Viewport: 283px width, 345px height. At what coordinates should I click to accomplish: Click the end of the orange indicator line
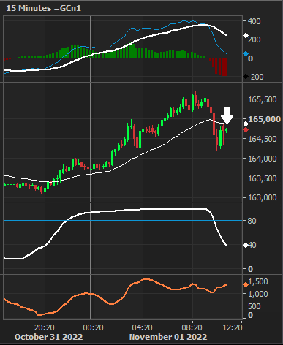(226, 284)
